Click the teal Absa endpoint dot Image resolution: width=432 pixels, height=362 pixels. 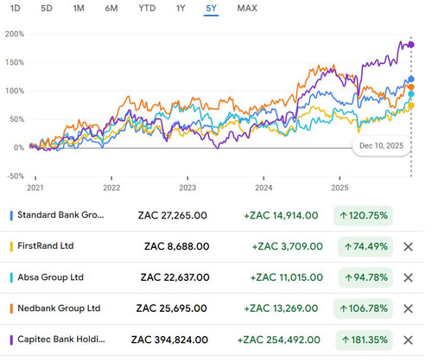[411, 94]
